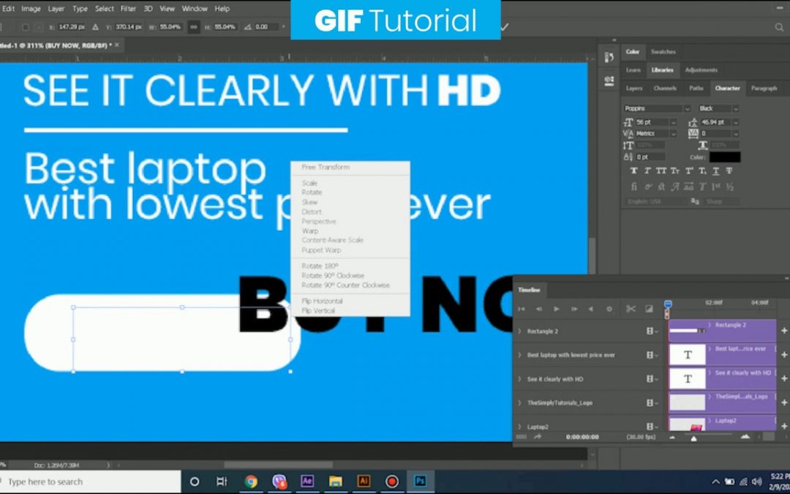
Task: Add media to the Laptop2 track
Action: (784, 426)
